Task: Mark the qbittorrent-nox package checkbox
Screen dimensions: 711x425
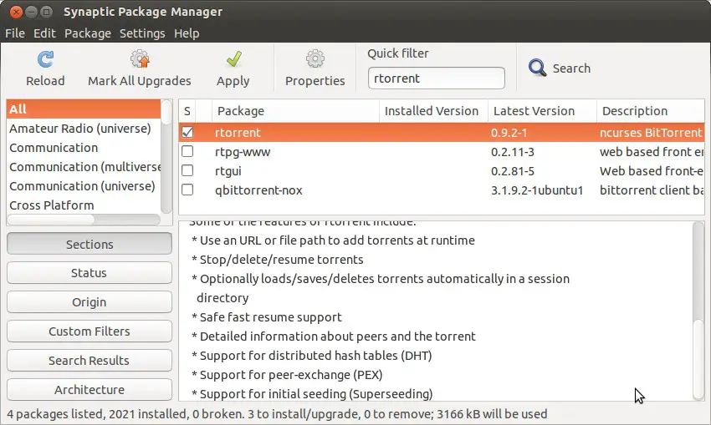Action: pyautogui.click(x=187, y=190)
